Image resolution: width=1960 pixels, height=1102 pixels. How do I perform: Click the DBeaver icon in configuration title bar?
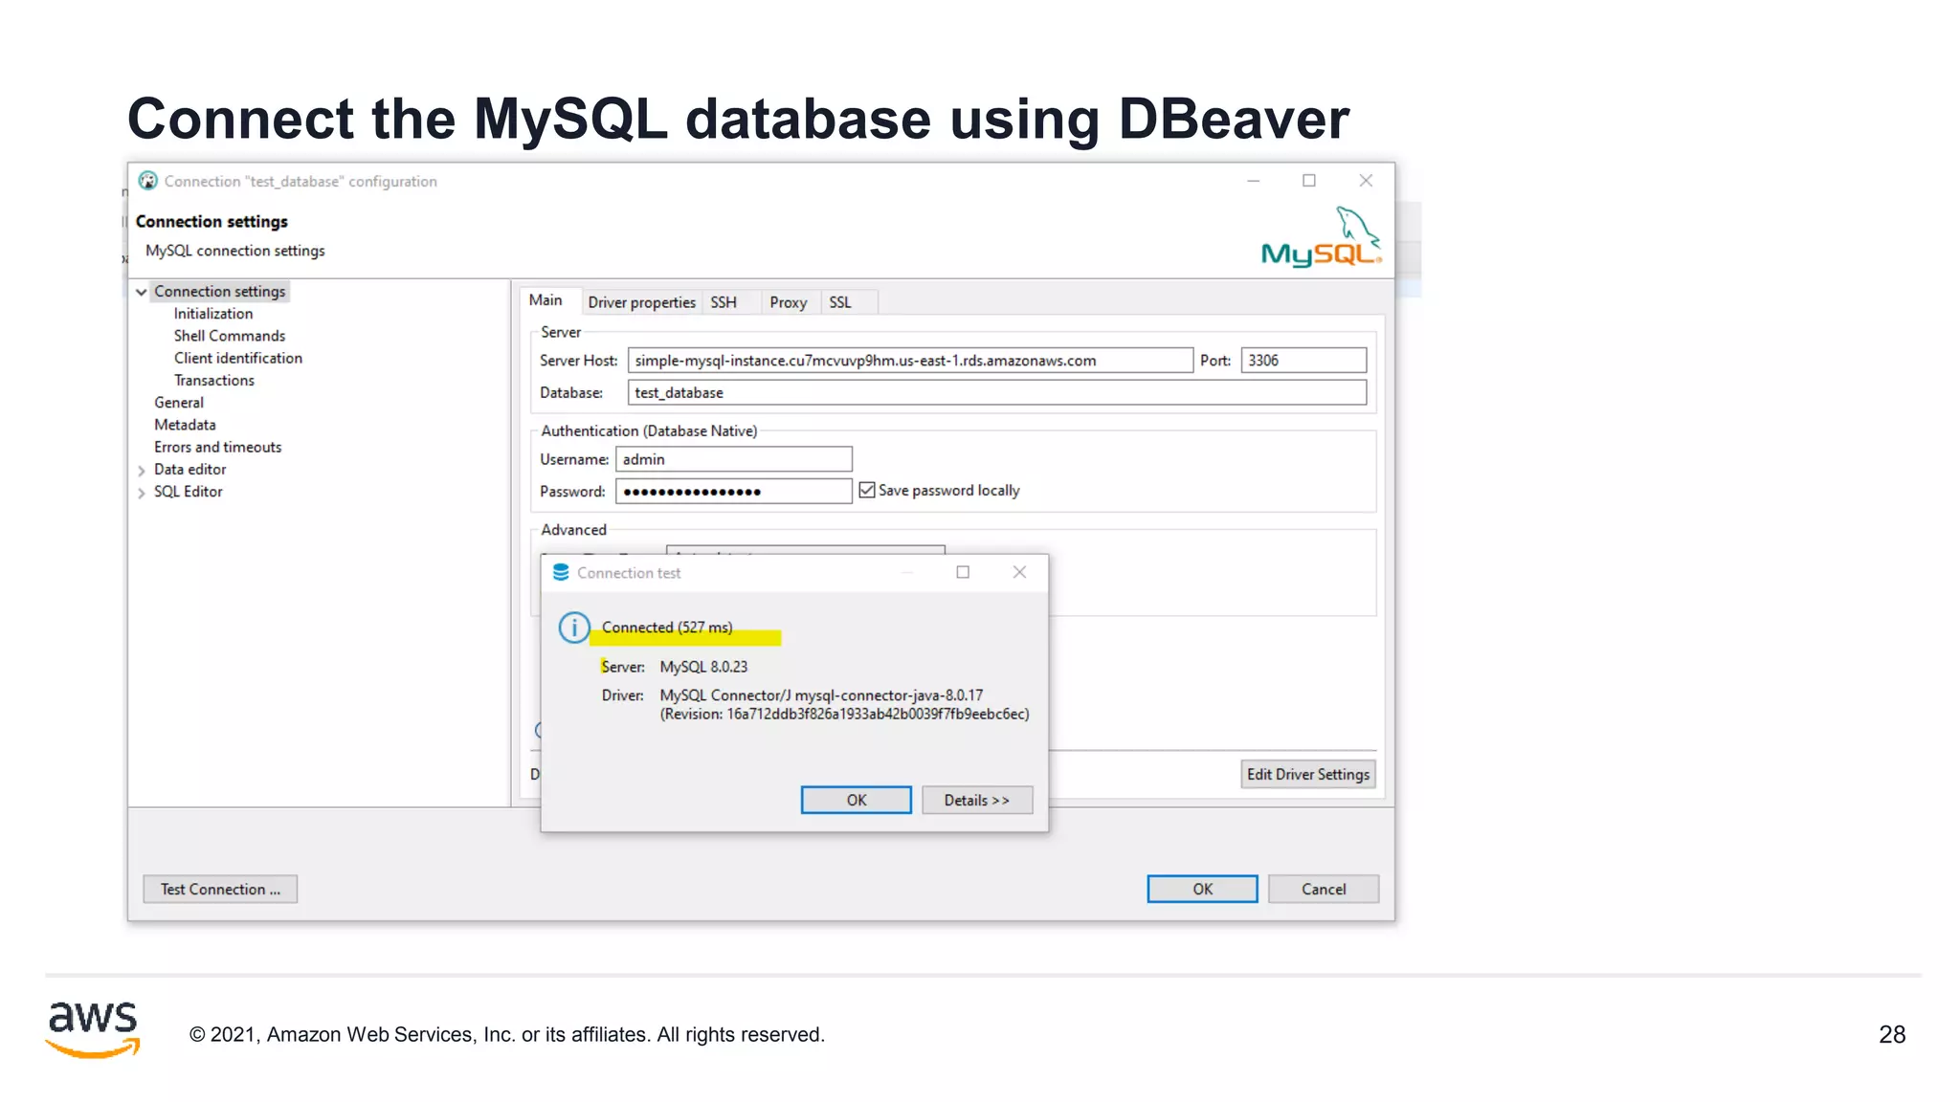coord(147,181)
